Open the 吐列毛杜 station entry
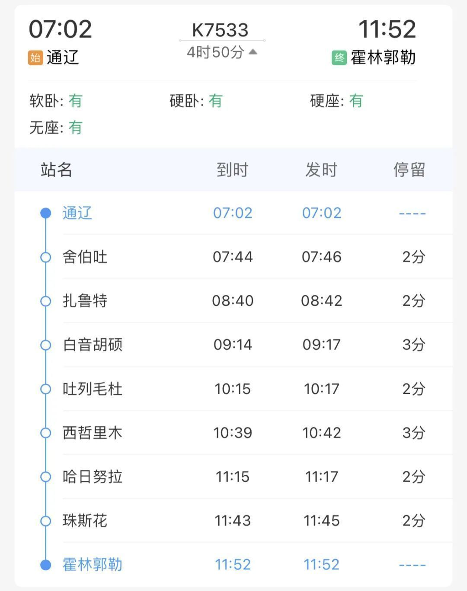Viewport: 467px width, 591px height. 92,389
